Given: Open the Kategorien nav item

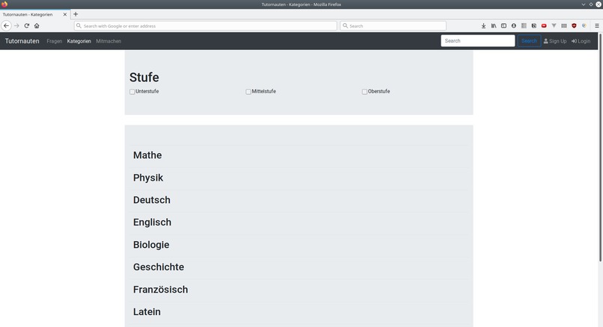Looking at the screenshot, I should [x=79, y=41].
